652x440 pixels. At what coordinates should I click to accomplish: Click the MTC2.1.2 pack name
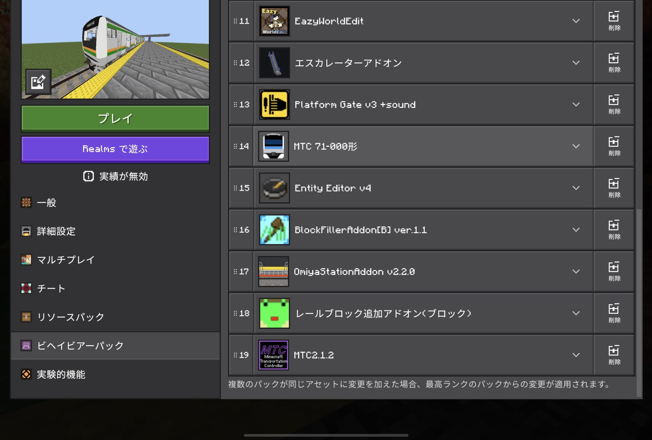314,355
